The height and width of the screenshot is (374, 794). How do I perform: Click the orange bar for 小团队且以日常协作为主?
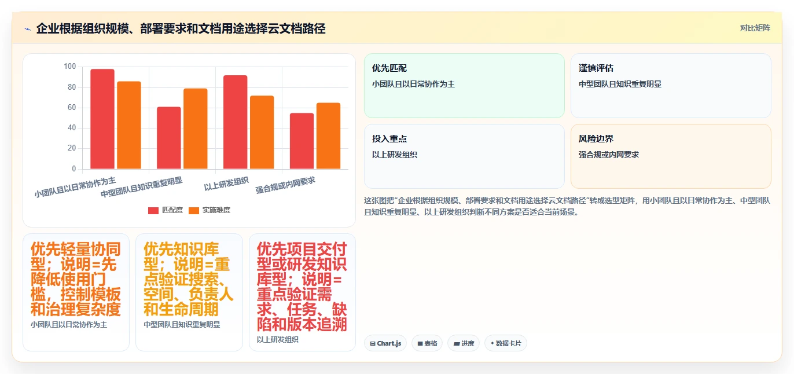click(x=129, y=125)
